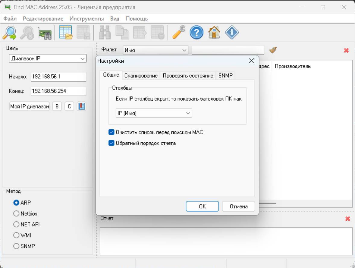Image resolution: width=355 pixels, height=268 pixels.
Task: Open the Имя filter dropdown
Action: [156, 50]
